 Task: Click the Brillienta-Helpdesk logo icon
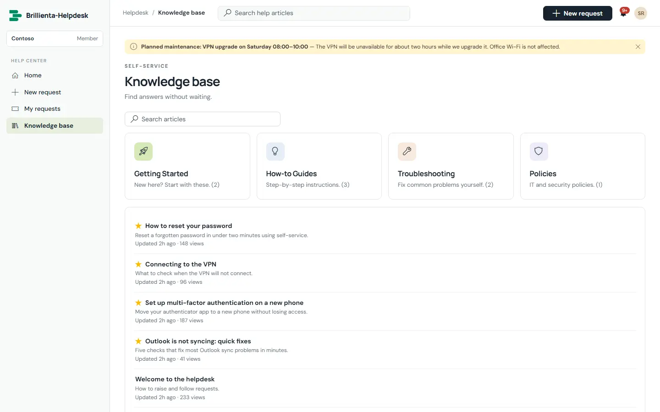point(16,16)
